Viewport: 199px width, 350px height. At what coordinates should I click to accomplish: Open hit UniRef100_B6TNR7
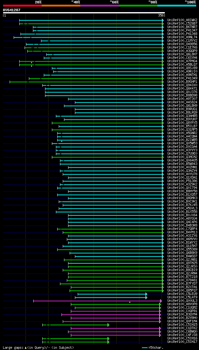coord(182,27)
